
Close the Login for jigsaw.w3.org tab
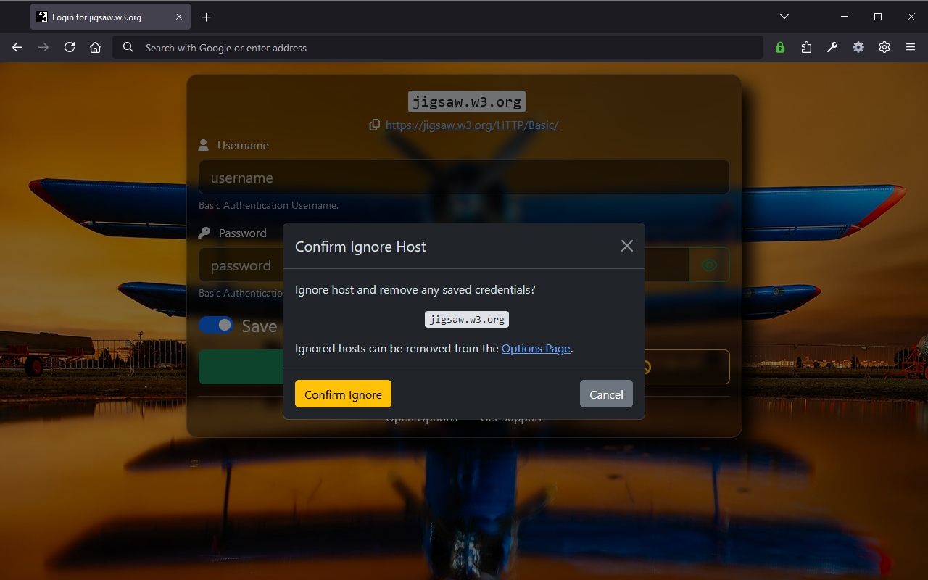179,17
